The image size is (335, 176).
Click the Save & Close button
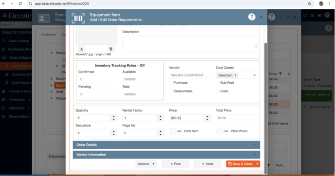click(x=241, y=164)
